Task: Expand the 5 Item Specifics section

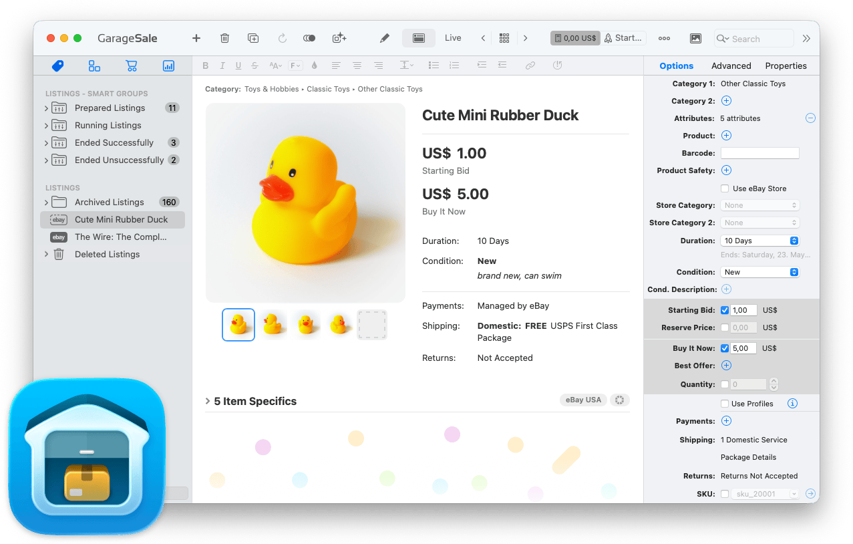Action: pos(208,401)
